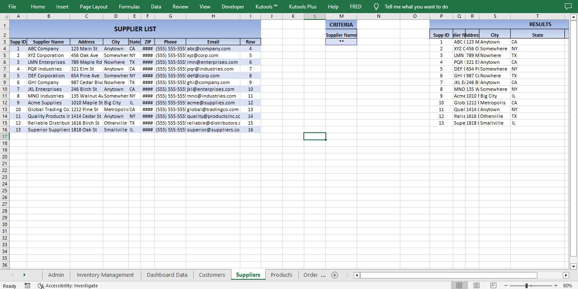This screenshot has width=578, height=289.
Task: Switch to the Kutools Plus ribbon tab
Action: (303, 6)
